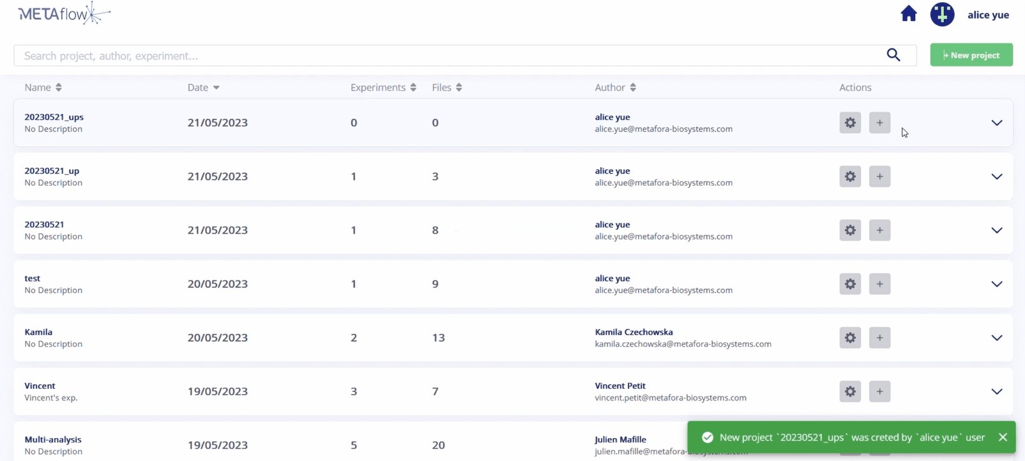
Task: Open settings gear for Kamila project
Action: coord(850,338)
